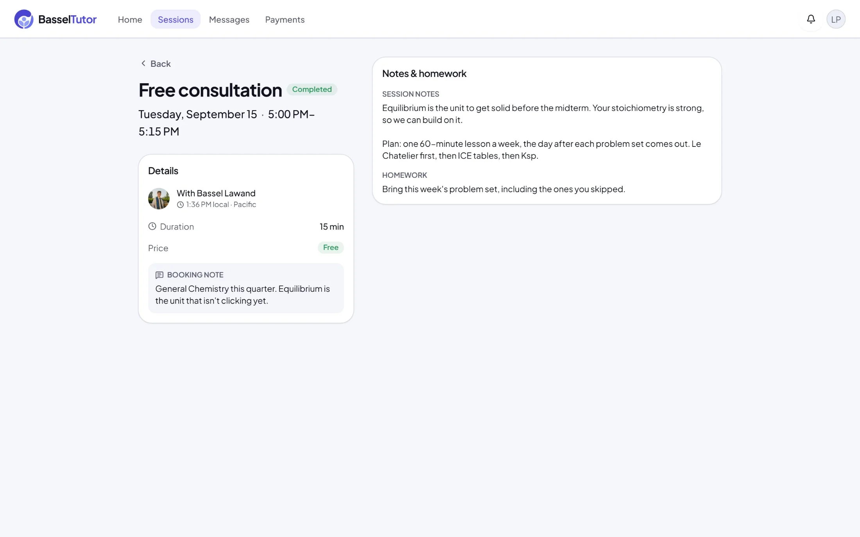
Task: Open the Payments tab
Action: [285, 19]
